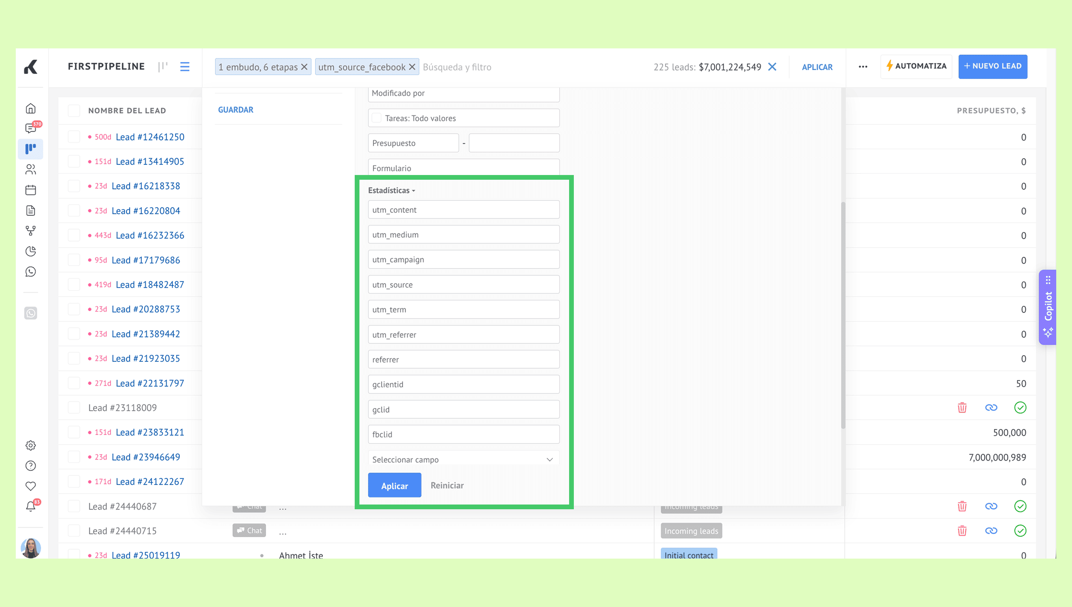Open the settings gear icon
The image size is (1072, 607).
pyautogui.click(x=30, y=445)
